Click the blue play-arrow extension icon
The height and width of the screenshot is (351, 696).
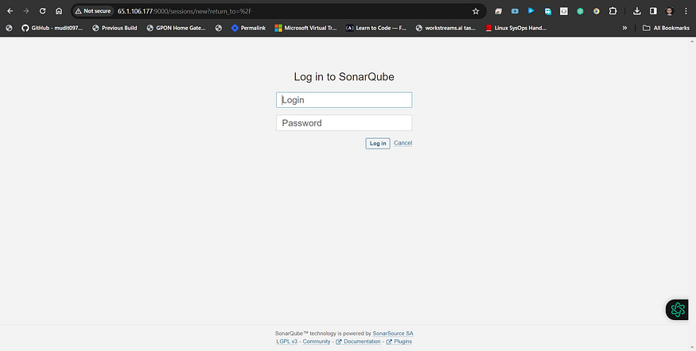(x=531, y=10)
